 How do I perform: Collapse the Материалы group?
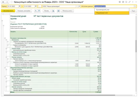click(x=6, y=40)
